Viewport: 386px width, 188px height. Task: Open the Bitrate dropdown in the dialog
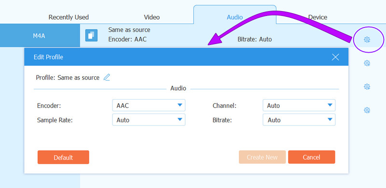[x=299, y=120]
